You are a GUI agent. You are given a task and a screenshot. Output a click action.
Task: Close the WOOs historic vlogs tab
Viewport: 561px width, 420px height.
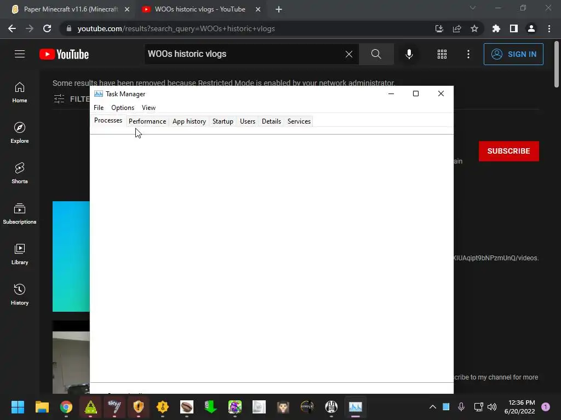[x=258, y=9]
